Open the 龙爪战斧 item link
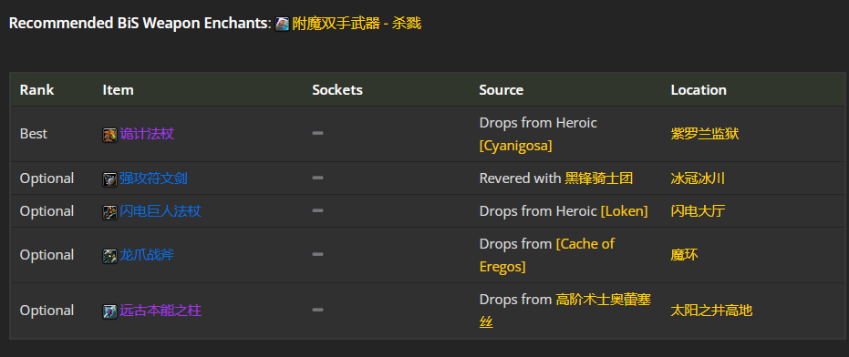 pos(147,255)
